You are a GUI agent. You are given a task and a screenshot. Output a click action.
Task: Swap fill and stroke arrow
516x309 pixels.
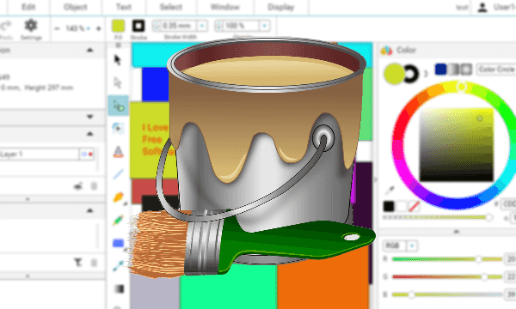pos(426,74)
